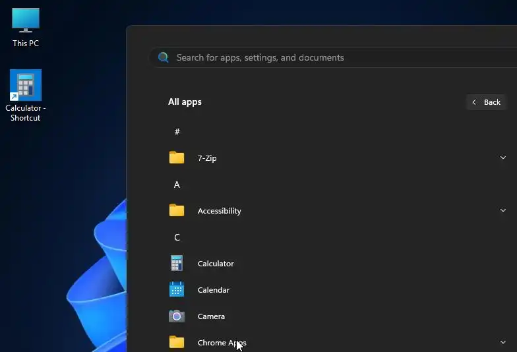Click the Chrome Apps folder icon
This screenshot has height=352, width=517.
tap(177, 342)
